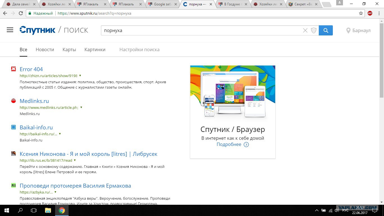View site security info via the lock icon
This screenshot has width=384, height=216.
pos(30,13)
